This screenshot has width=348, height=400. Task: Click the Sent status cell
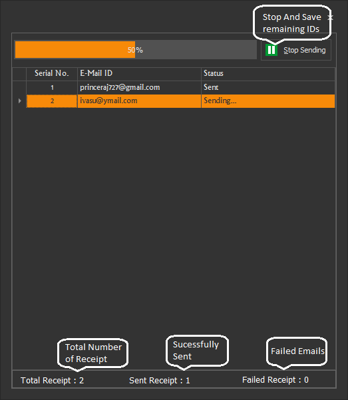pos(268,87)
